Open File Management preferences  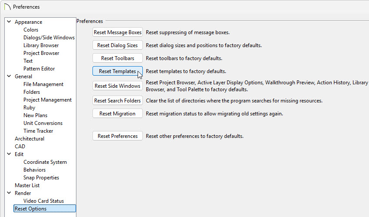pyautogui.click(x=43, y=84)
